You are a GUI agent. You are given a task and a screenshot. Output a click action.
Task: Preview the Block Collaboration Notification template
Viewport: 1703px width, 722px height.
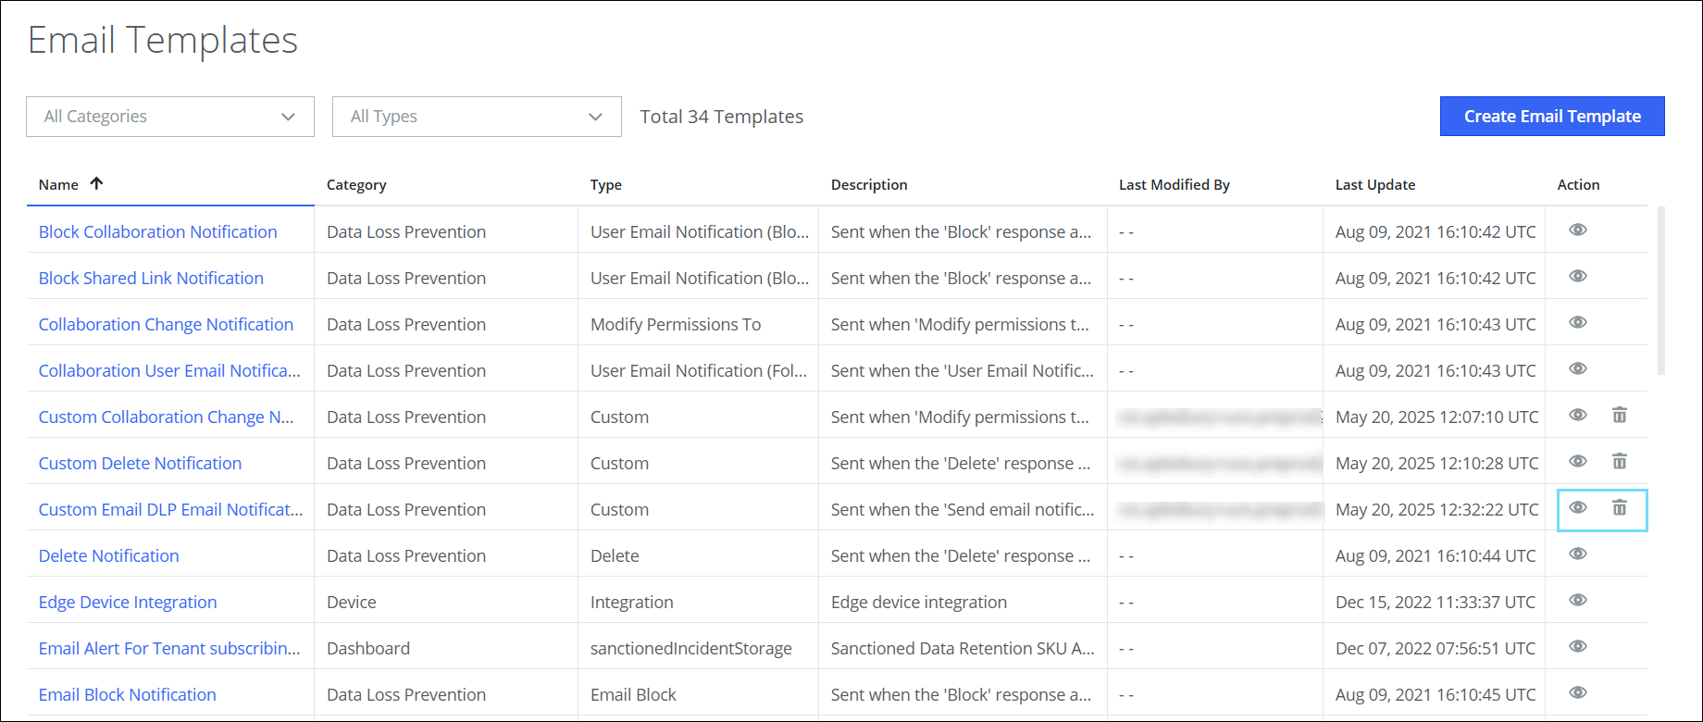coord(1578,230)
